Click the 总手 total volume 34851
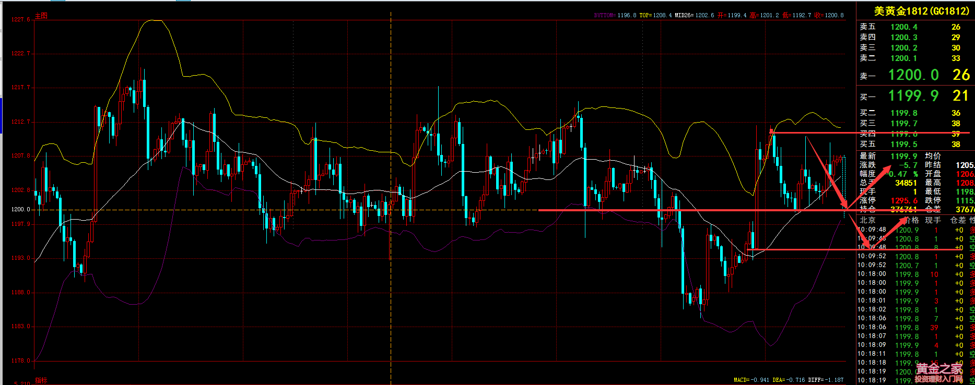This screenshot has height=385, width=975. click(906, 183)
